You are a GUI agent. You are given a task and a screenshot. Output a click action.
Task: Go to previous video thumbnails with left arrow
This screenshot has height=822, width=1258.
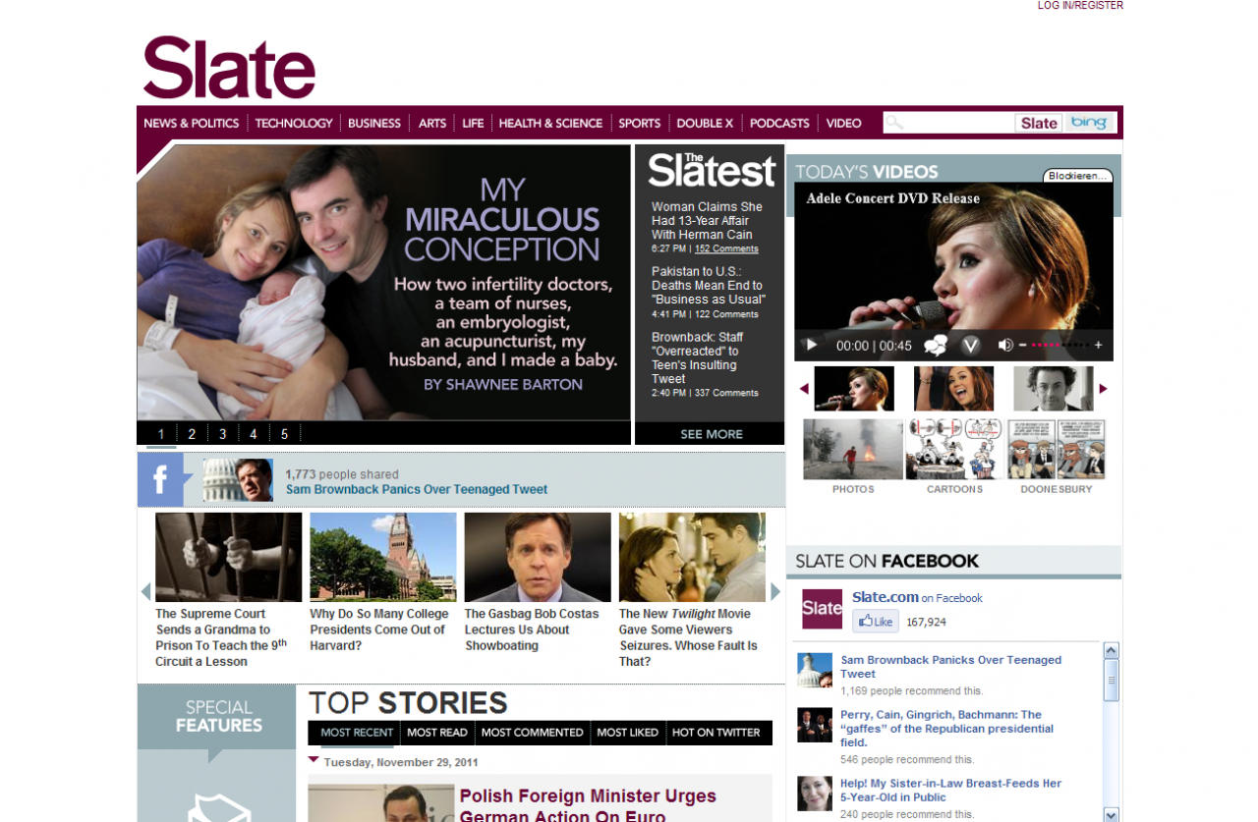click(804, 389)
